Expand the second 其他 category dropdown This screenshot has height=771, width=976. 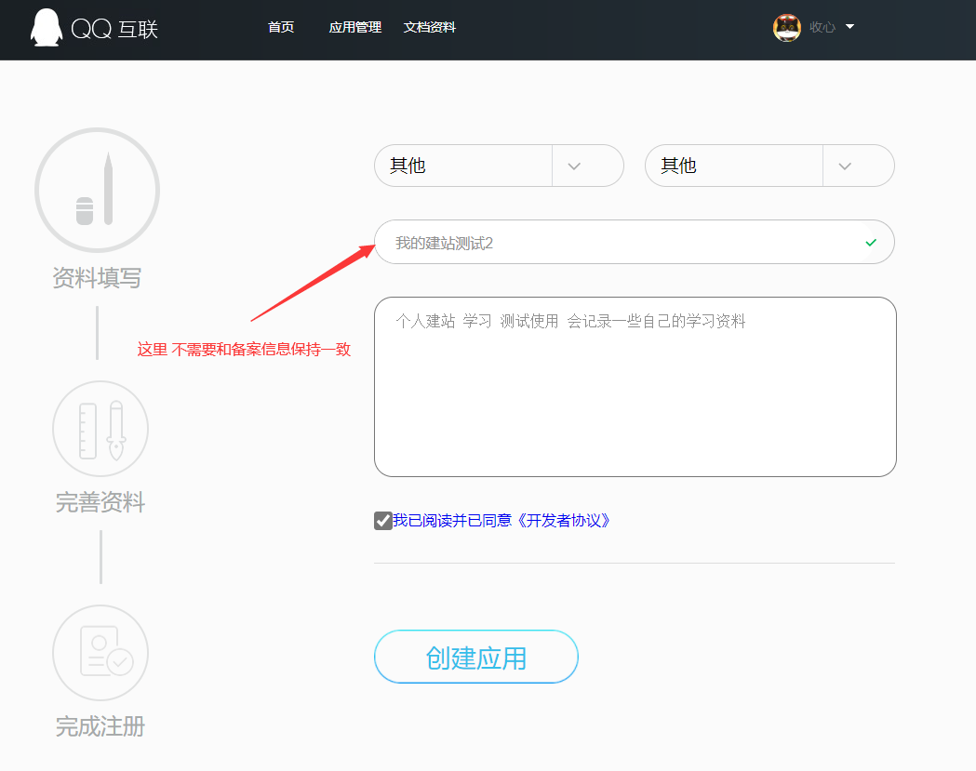coord(845,166)
